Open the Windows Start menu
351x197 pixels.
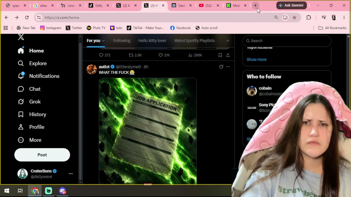point(7,191)
